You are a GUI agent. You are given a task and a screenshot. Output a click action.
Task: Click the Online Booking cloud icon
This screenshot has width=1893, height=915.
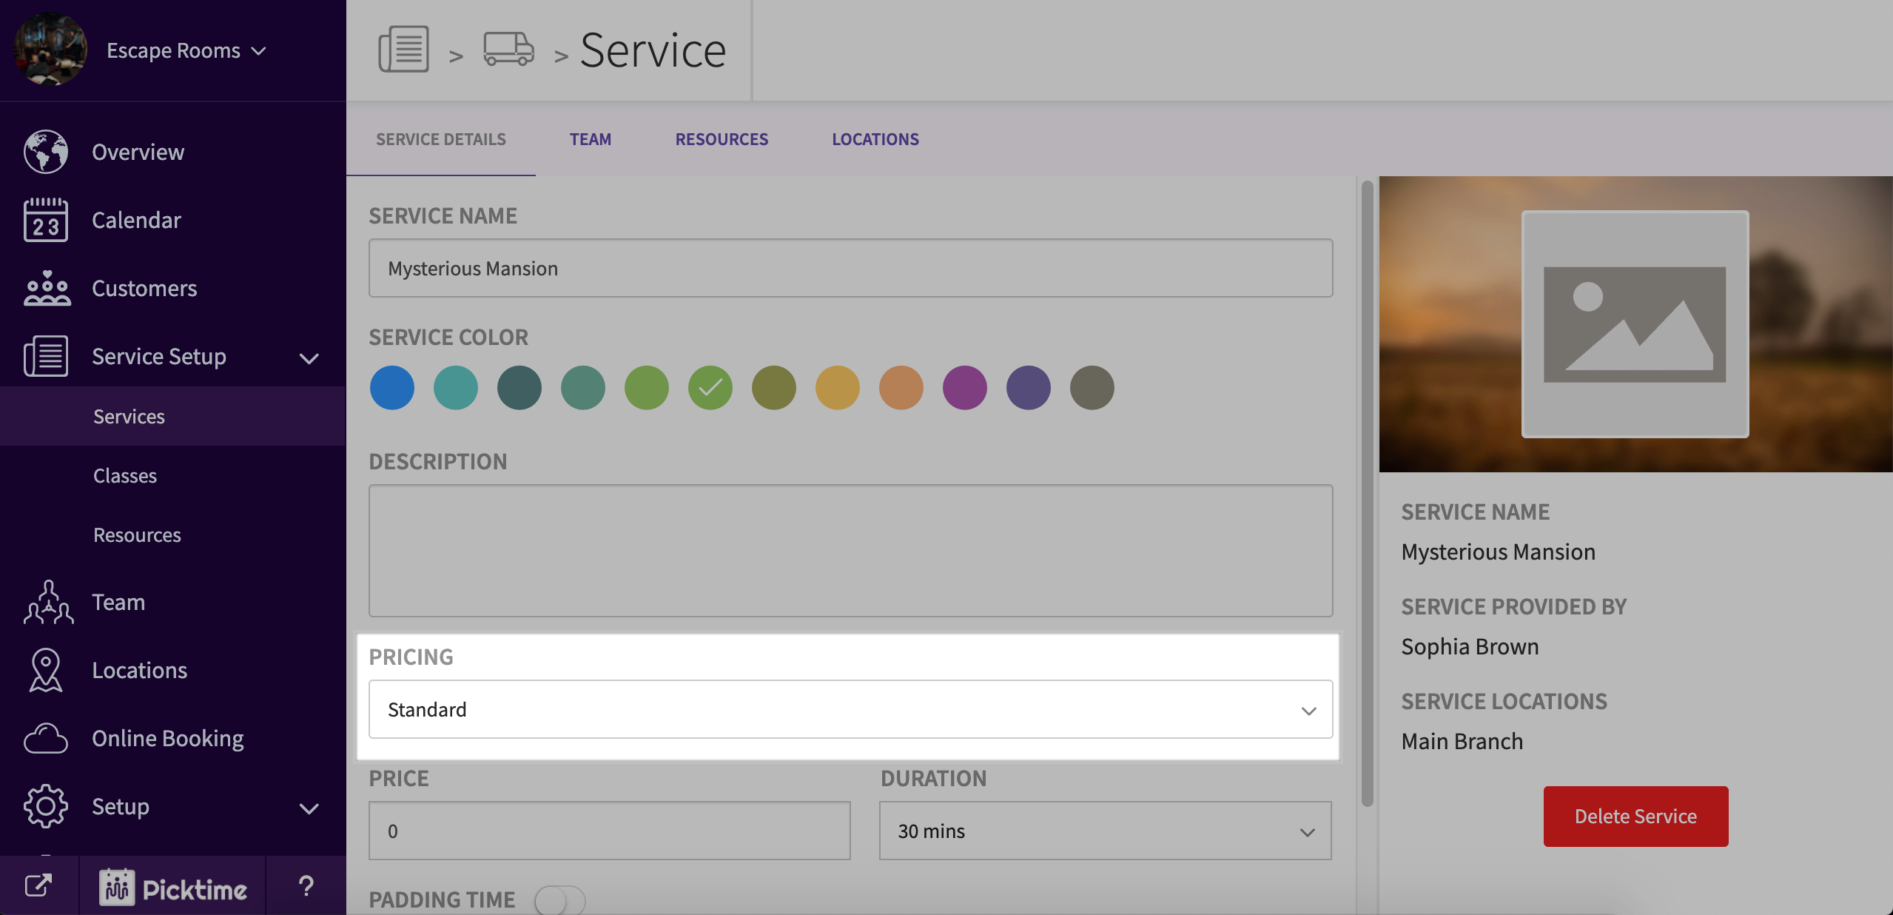(46, 738)
